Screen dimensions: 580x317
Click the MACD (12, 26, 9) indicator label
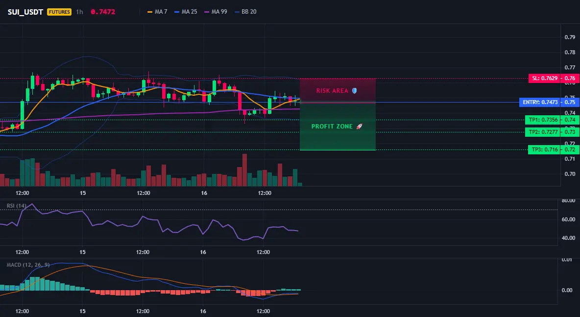click(28, 265)
